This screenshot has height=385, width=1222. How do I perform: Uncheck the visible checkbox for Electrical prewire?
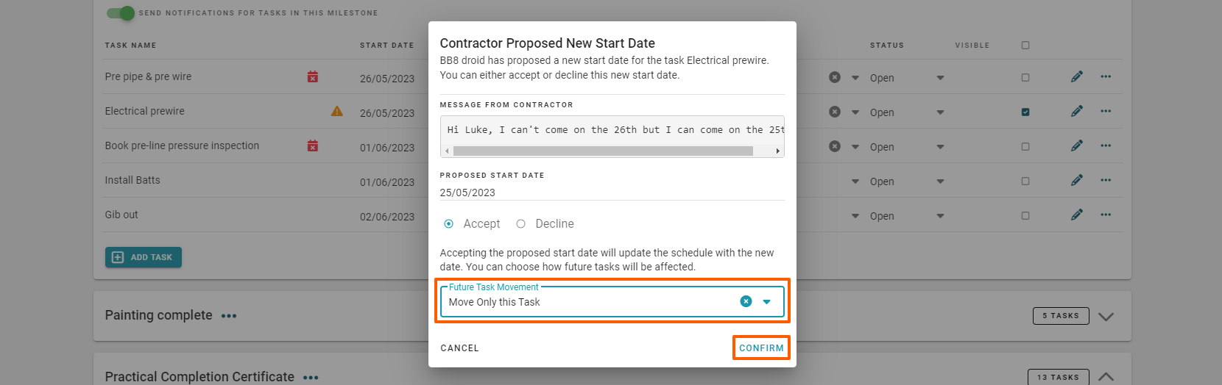click(1025, 112)
